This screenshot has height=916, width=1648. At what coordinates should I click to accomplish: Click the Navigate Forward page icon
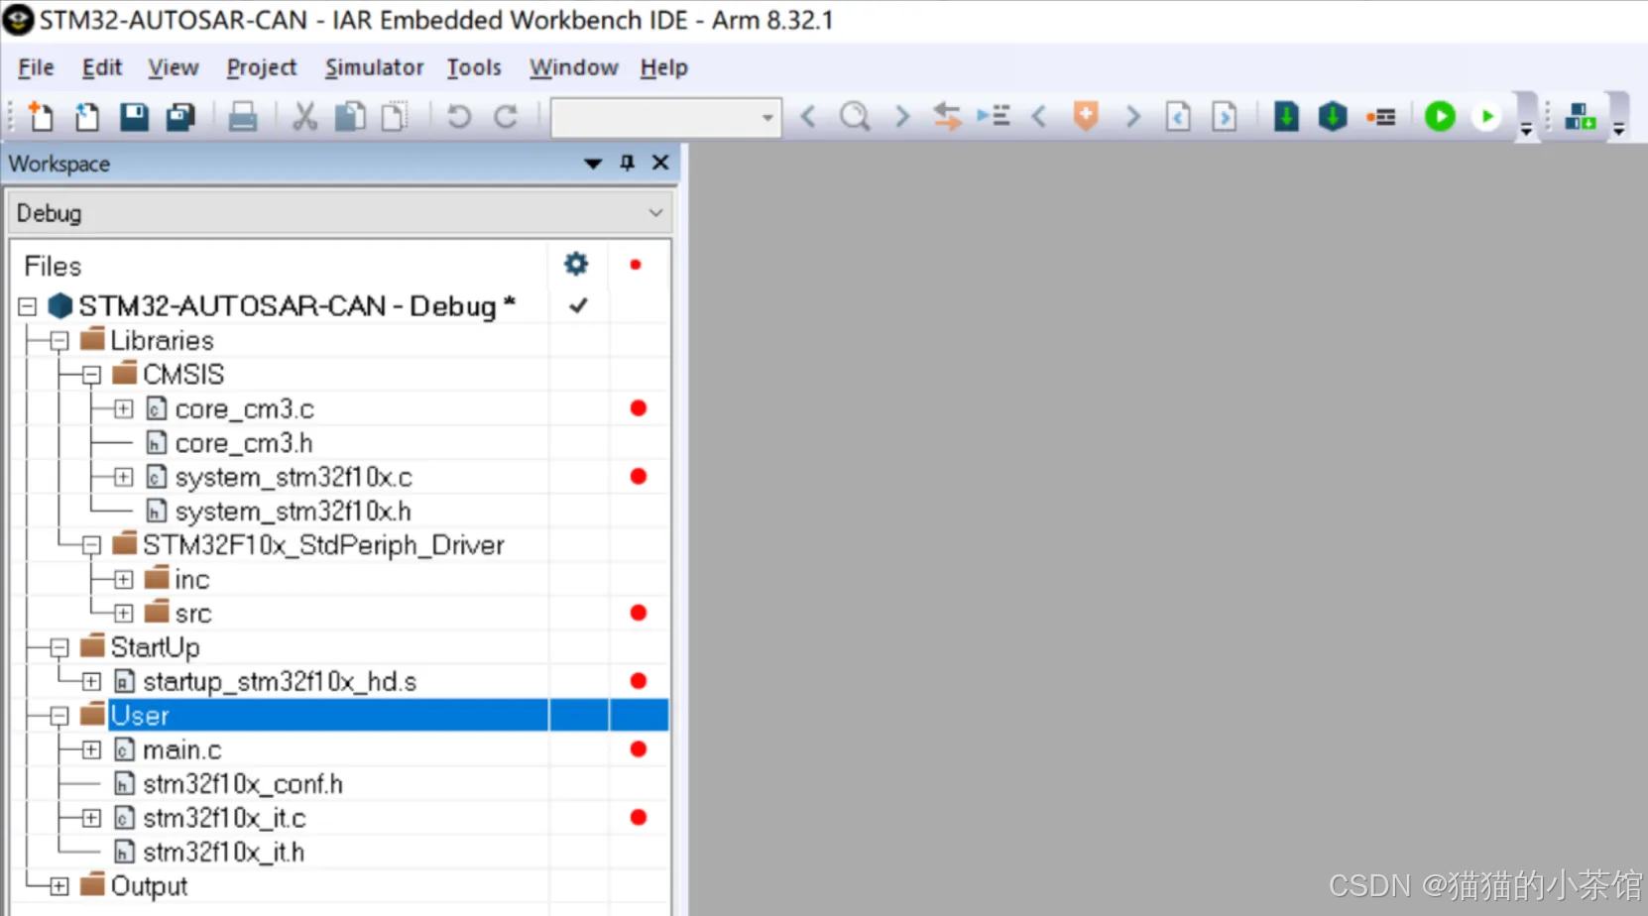tap(1225, 117)
